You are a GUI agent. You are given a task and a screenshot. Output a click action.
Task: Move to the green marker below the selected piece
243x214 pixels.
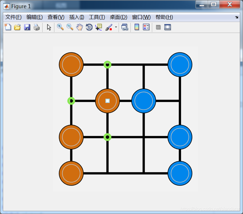pos(108,137)
